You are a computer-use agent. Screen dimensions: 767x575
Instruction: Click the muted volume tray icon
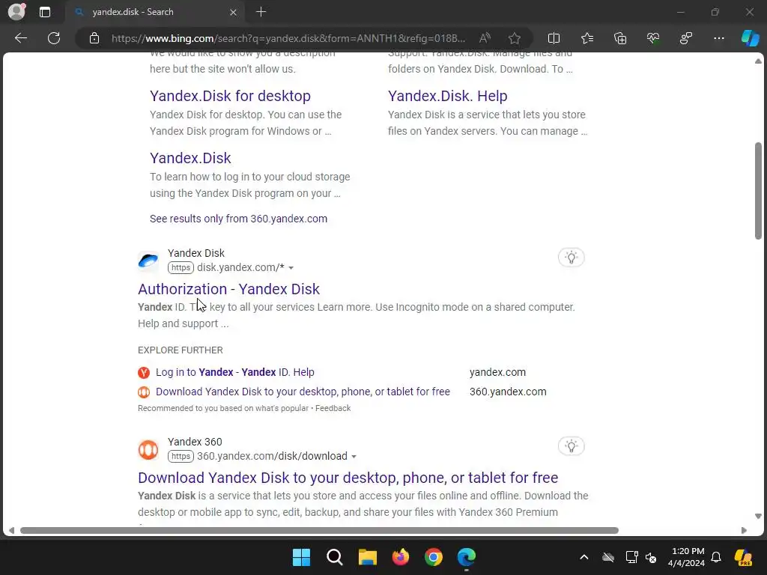tap(651, 557)
